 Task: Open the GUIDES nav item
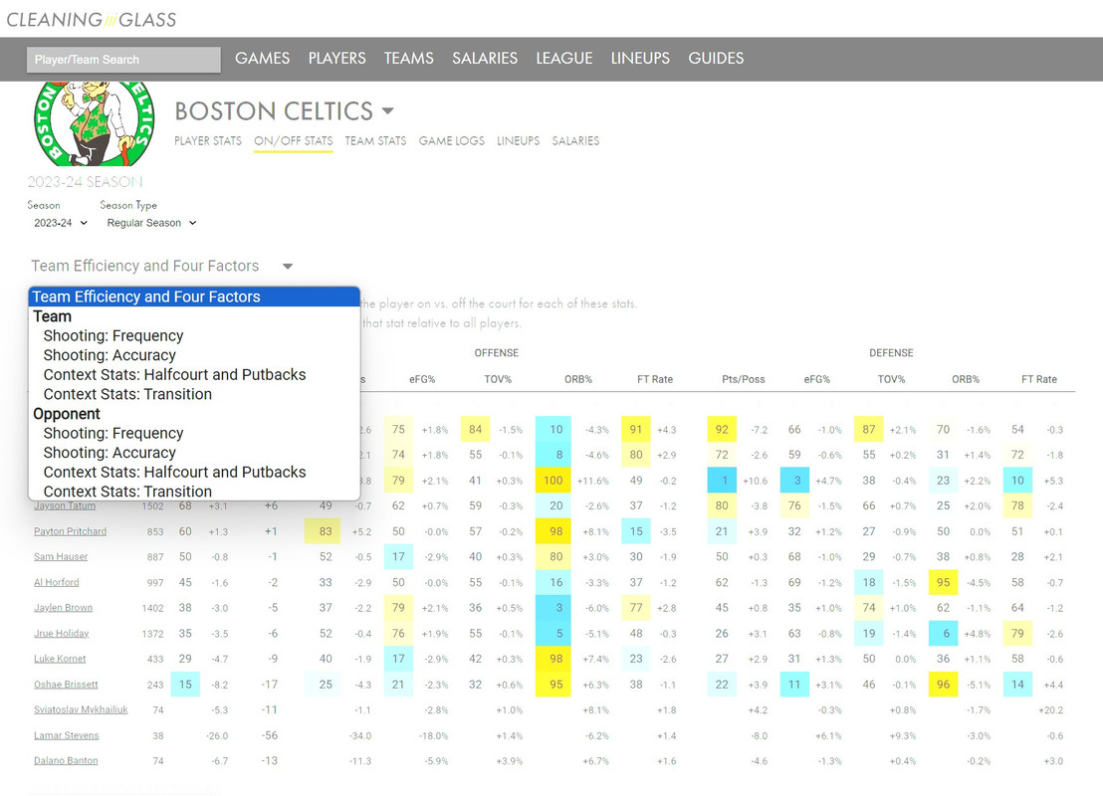pyautogui.click(x=716, y=59)
